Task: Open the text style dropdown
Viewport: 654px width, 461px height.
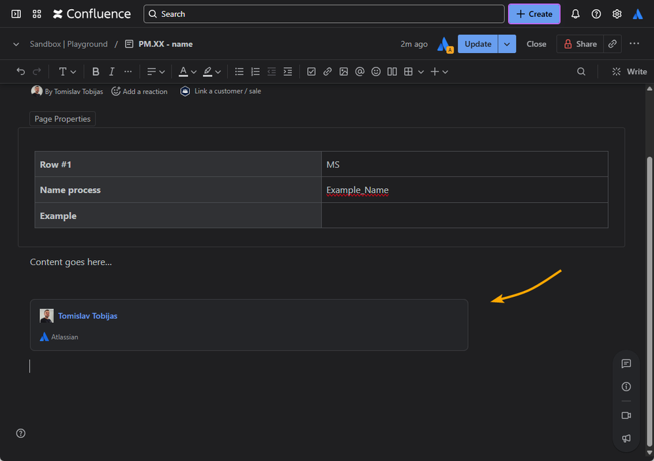Action: pos(67,72)
